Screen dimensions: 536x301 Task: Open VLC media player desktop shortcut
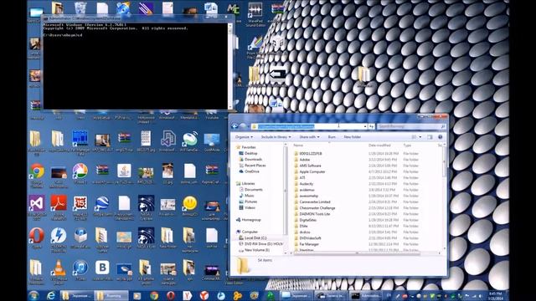(59, 268)
